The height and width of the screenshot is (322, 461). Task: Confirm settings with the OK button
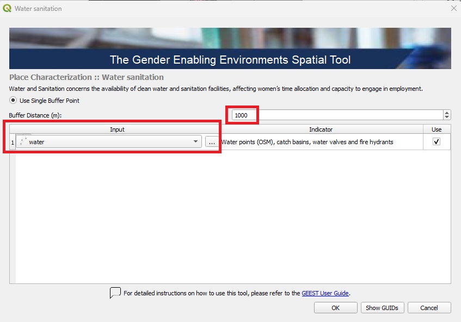(x=335, y=307)
